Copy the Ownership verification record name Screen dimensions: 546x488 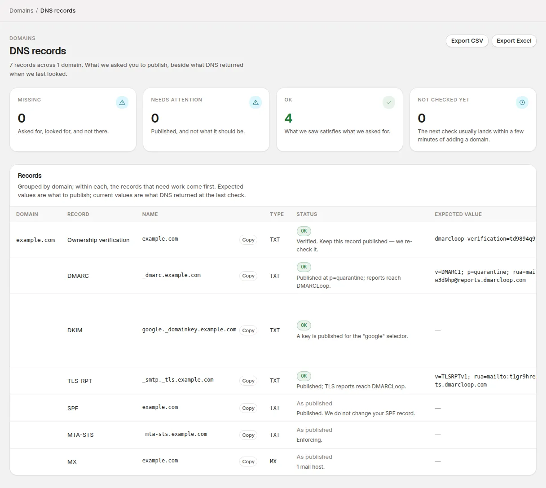[248, 240]
